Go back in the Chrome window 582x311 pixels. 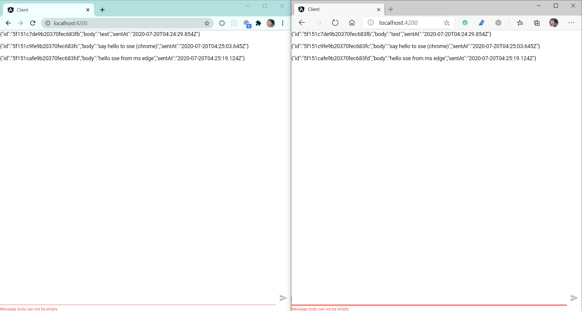(8, 23)
